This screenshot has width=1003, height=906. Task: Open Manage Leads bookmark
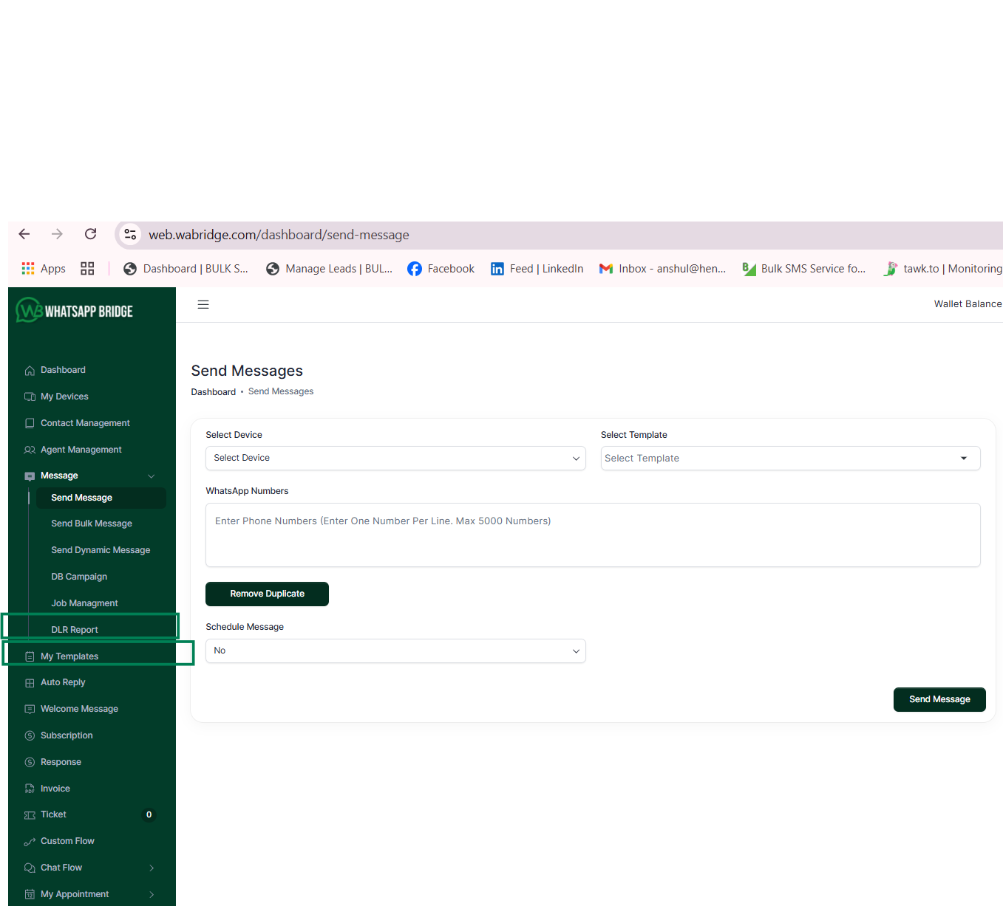click(x=330, y=269)
